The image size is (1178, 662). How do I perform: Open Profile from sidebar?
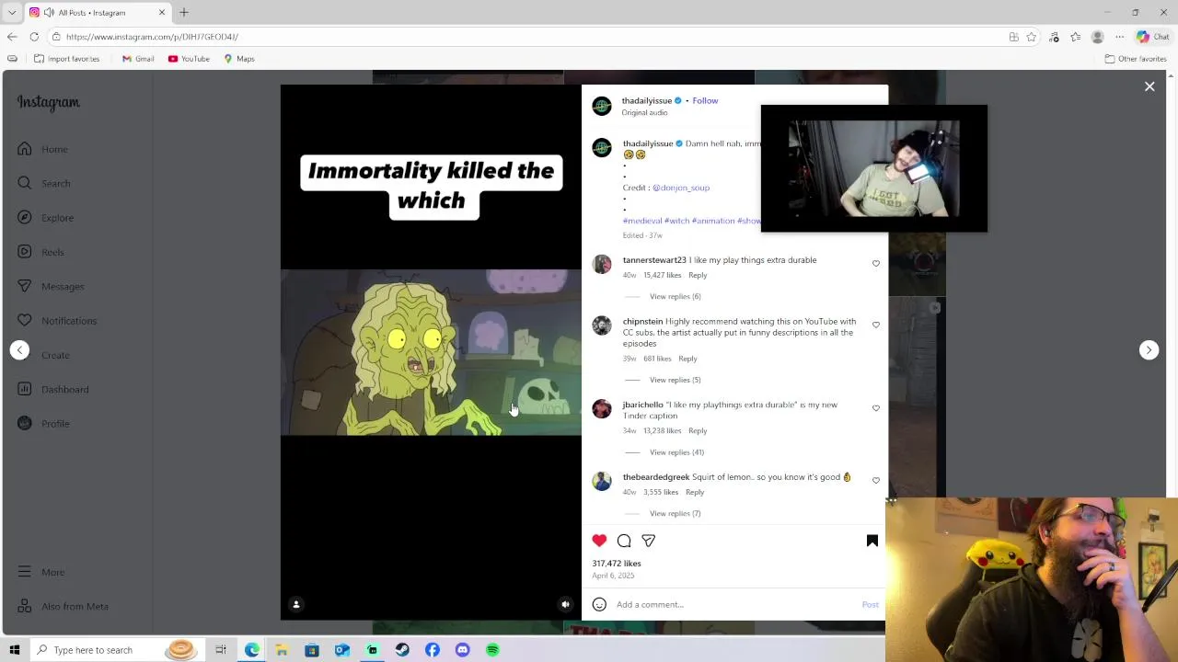click(43, 424)
